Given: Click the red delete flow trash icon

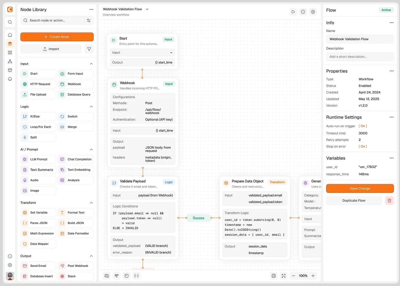Looking at the screenshot, I should pos(389,201).
